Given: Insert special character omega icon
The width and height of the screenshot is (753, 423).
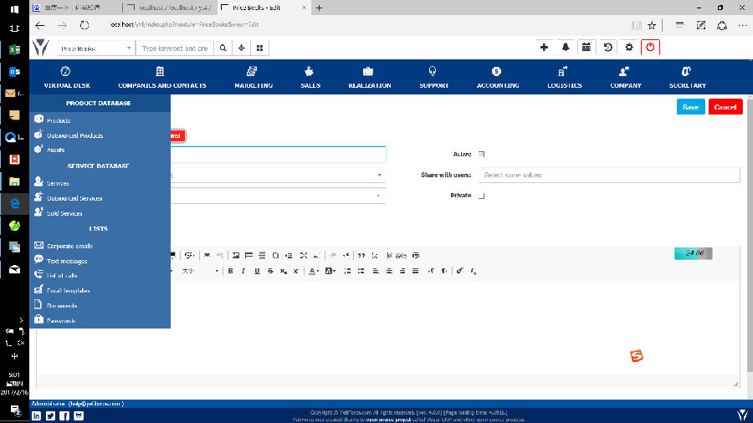Looking at the screenshot, I should 275,256.
